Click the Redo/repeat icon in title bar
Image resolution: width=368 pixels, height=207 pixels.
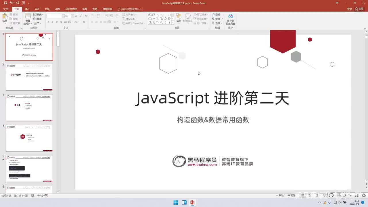click(x=18, y=3)
